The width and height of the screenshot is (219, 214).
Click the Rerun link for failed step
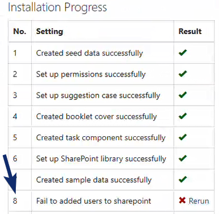pyautogui.click(x=199, y=201)
